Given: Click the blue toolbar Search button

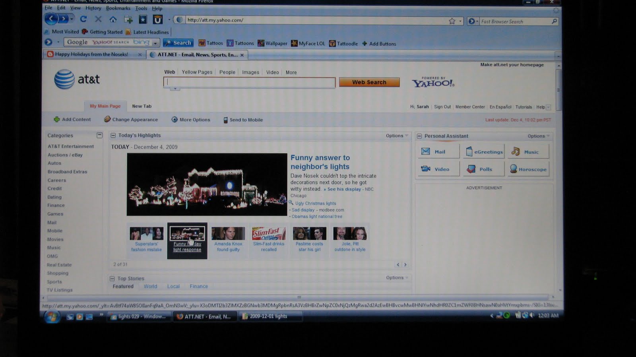Looking at the screenshot, I should pyautogui.click(x=178, y=43).
